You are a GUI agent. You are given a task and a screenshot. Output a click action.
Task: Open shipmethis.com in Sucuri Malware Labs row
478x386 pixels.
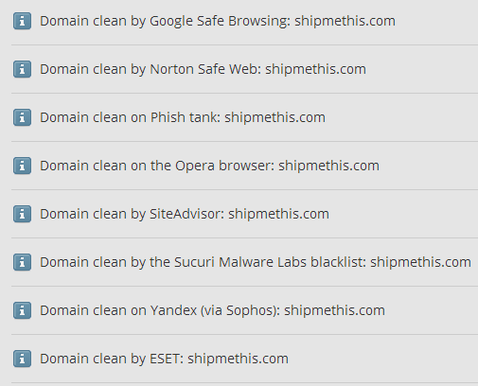pyautogui.click(x=420, y=262)
